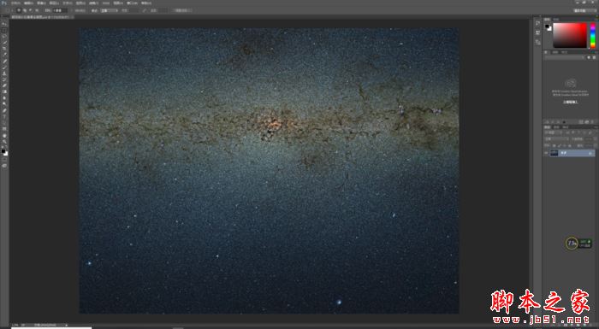Image resolution: width=599 pixels, height=329 pixels.
Task: Choose Add to Selection mode in options bar
Action: click(25, 10)
